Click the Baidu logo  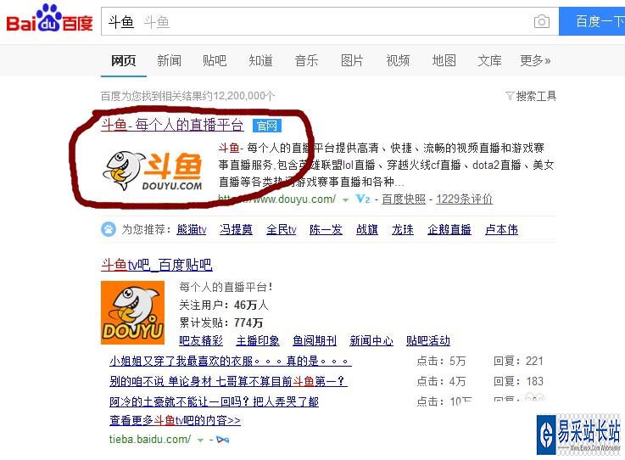click(49, 18)
